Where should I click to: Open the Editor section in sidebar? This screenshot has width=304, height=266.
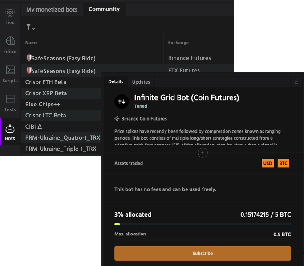(10, 45)
